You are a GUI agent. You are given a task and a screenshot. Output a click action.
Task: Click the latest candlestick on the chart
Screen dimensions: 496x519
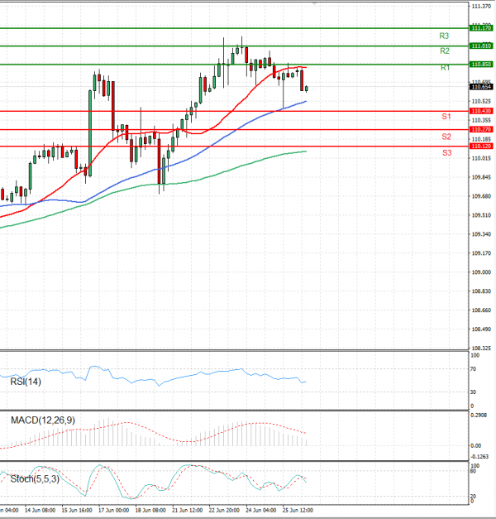tap(307, 89)
